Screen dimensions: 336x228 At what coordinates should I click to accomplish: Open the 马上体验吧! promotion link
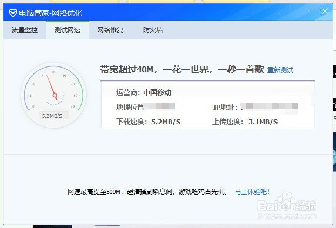tap(252, 191)
